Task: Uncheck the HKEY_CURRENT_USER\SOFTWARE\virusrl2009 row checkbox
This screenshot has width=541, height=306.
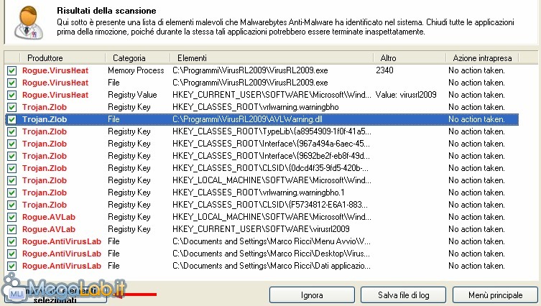Action: [11, 229]
